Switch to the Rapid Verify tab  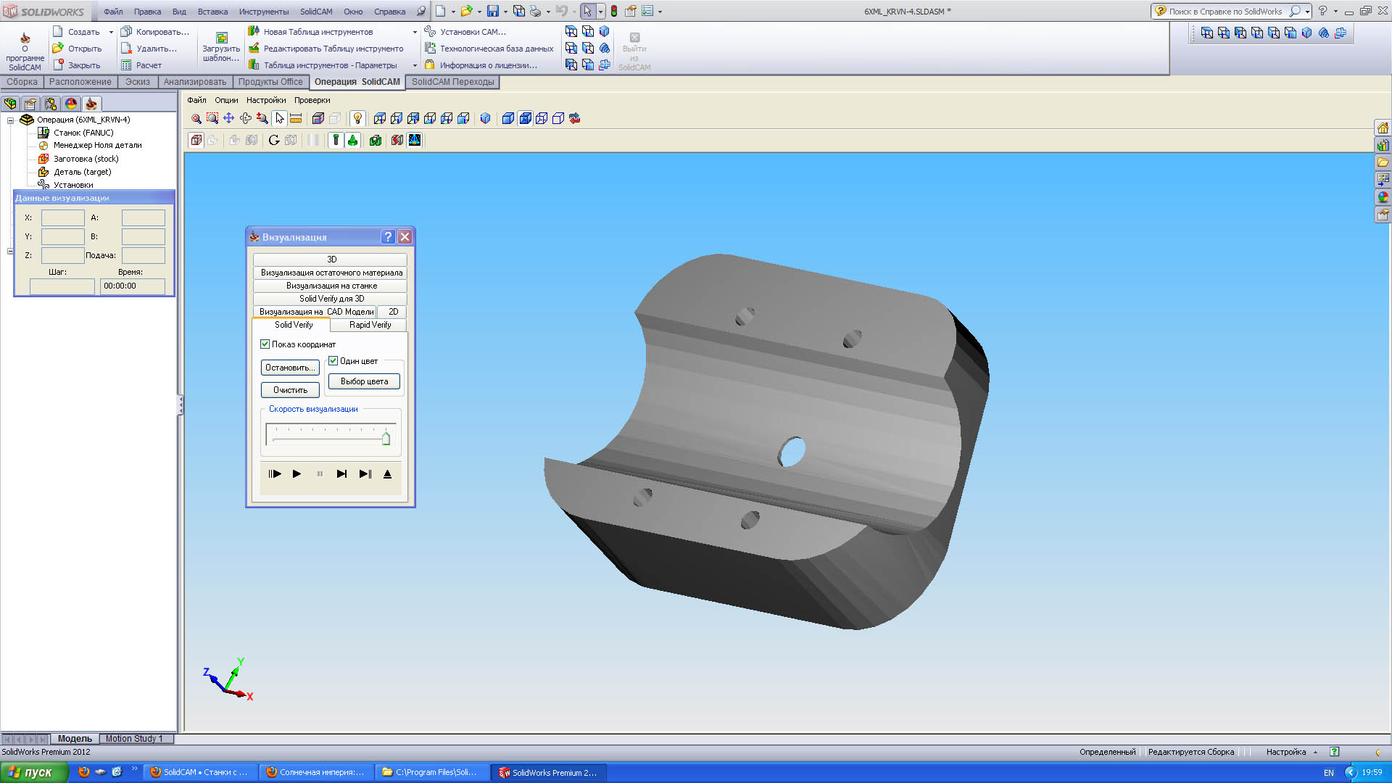(370, 325)
